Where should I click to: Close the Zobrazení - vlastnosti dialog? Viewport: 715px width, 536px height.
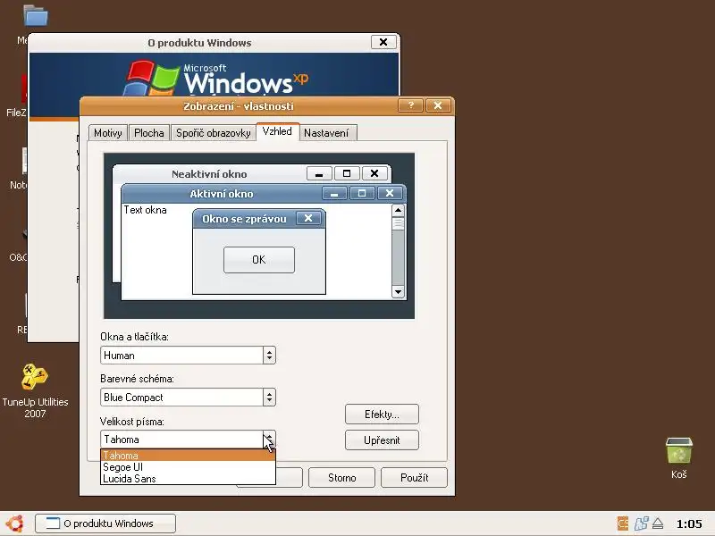tap(438, 105)
